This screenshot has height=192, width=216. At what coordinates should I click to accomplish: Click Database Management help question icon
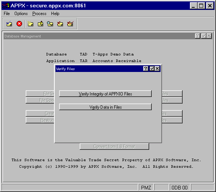197,36
